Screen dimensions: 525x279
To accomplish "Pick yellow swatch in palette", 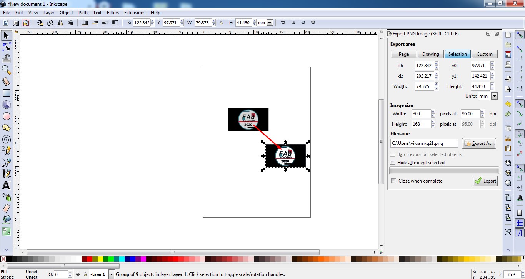I will point(100,259).
